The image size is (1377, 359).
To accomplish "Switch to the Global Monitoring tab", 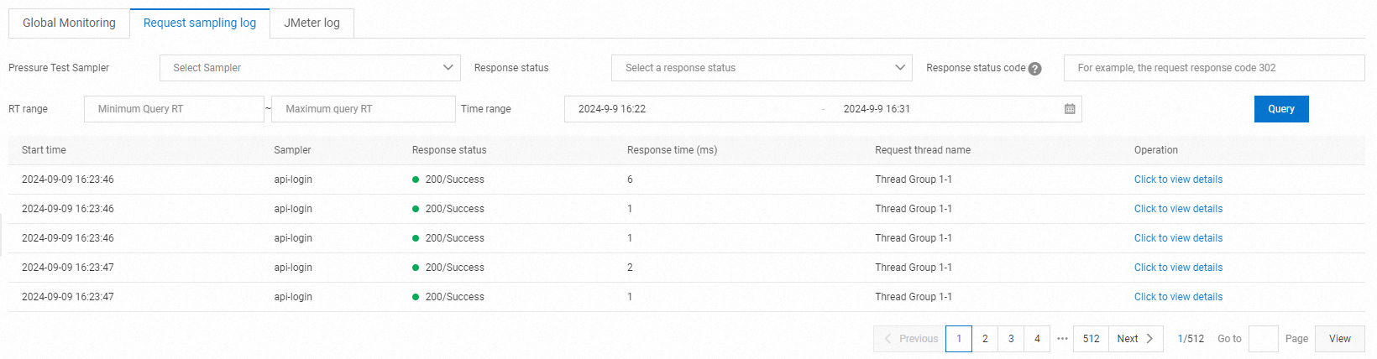I will (69, 23).
